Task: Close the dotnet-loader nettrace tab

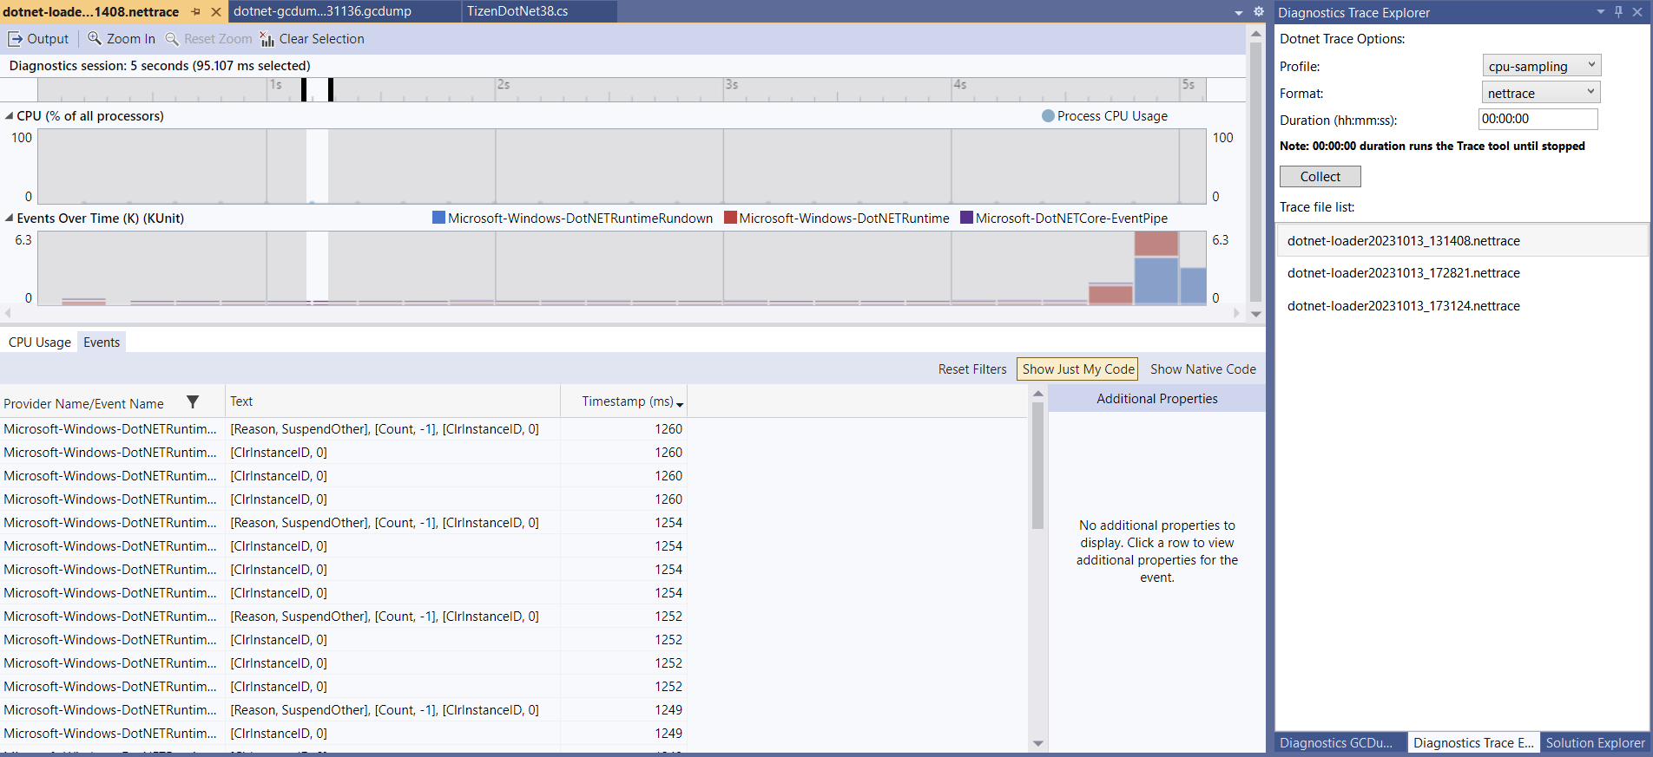Action: 216,12
